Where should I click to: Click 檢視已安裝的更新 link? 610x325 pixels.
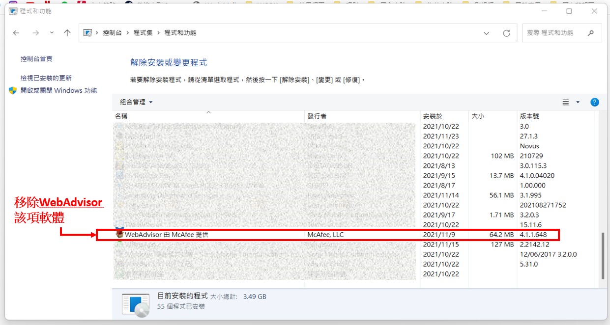pos(46,78)
